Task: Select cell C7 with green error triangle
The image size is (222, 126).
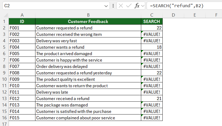Action: coord(152,60)
